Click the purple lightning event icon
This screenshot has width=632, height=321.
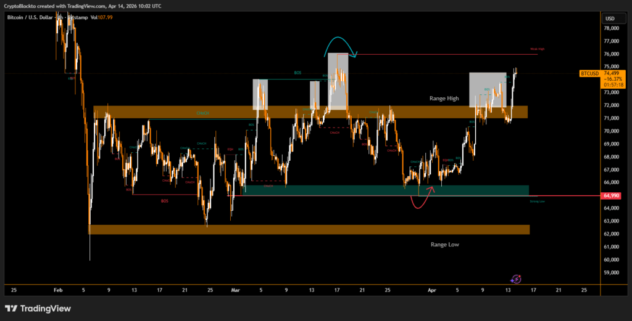[x=517, y=279]
